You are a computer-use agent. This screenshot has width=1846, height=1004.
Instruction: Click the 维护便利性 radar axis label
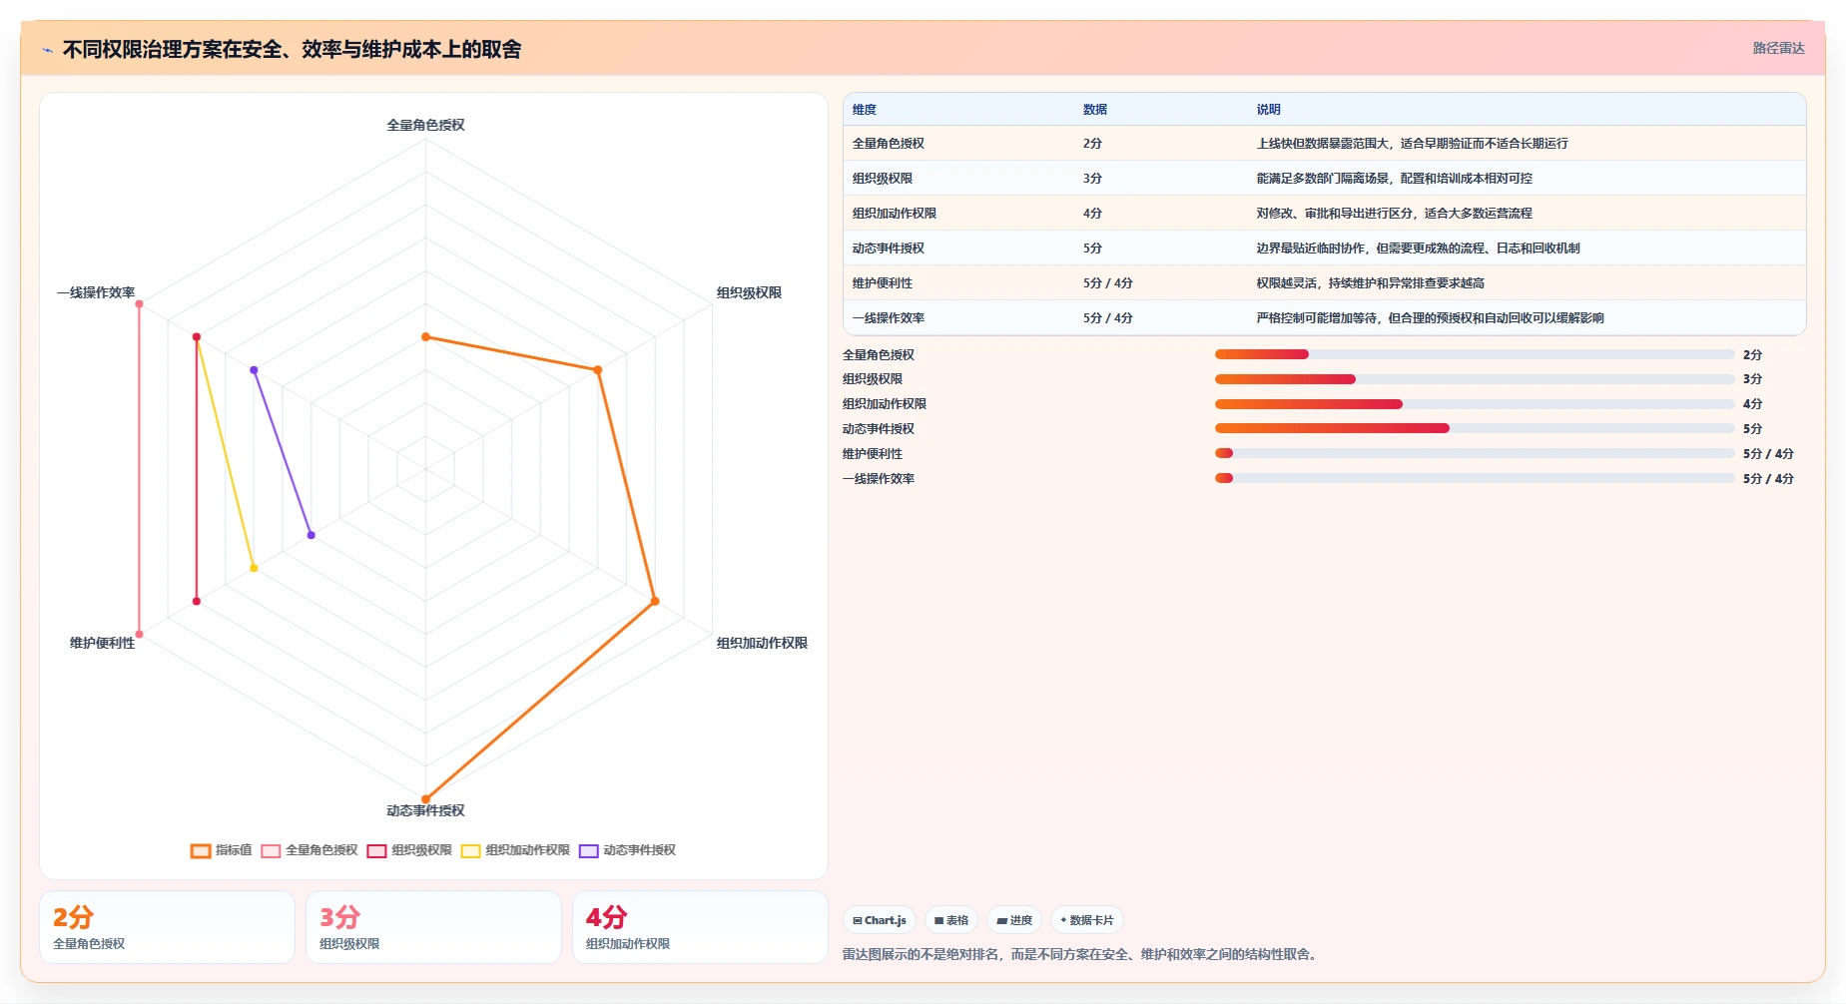click(x=102, y=643)
